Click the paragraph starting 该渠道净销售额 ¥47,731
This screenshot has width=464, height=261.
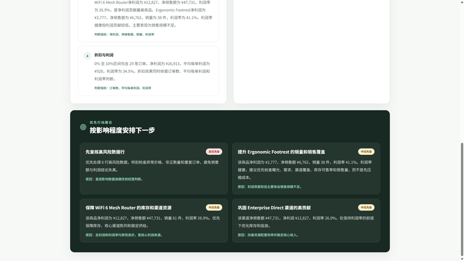[x=306, y=222]
